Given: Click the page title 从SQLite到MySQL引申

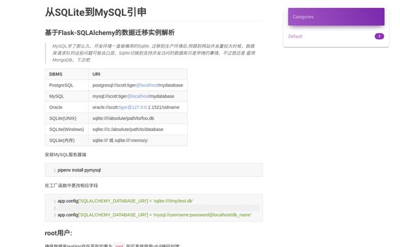Looking at the screenshot, I should (x=95, y=12).
